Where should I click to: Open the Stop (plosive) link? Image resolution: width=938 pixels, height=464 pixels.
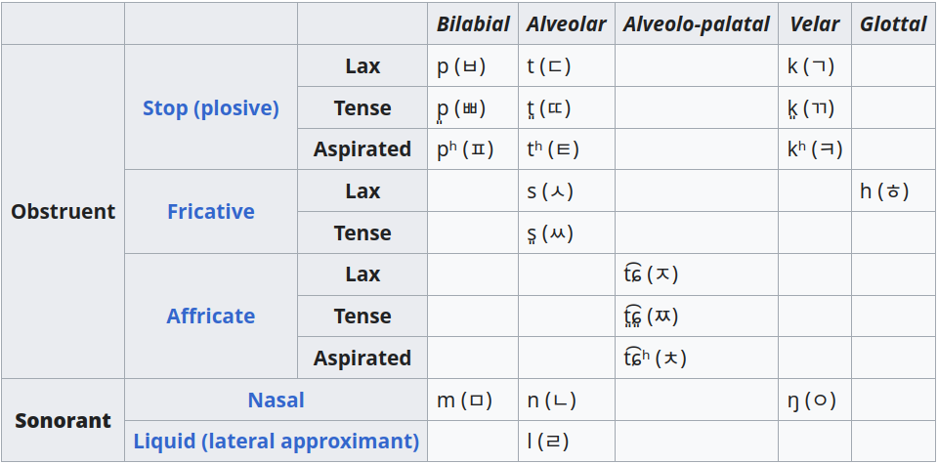pos(211,108)
